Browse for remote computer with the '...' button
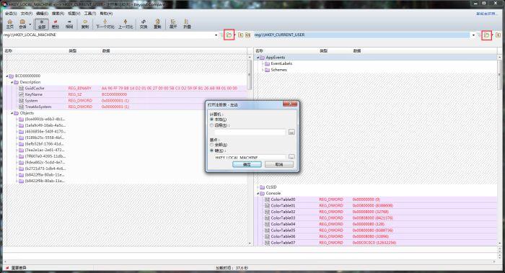The height and width of the screenshot is (273, 505). point(291,132)
